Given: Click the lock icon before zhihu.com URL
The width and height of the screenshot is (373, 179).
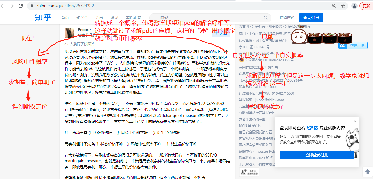Looking at the screenshot, I should pos(32,6).
